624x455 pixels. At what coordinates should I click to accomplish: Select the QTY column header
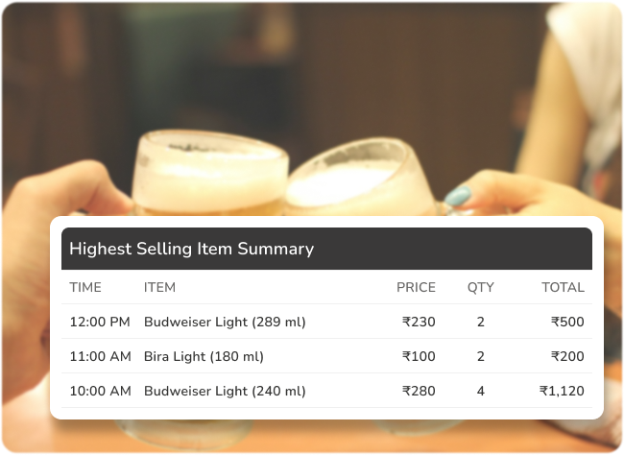(x=480, y=287)
